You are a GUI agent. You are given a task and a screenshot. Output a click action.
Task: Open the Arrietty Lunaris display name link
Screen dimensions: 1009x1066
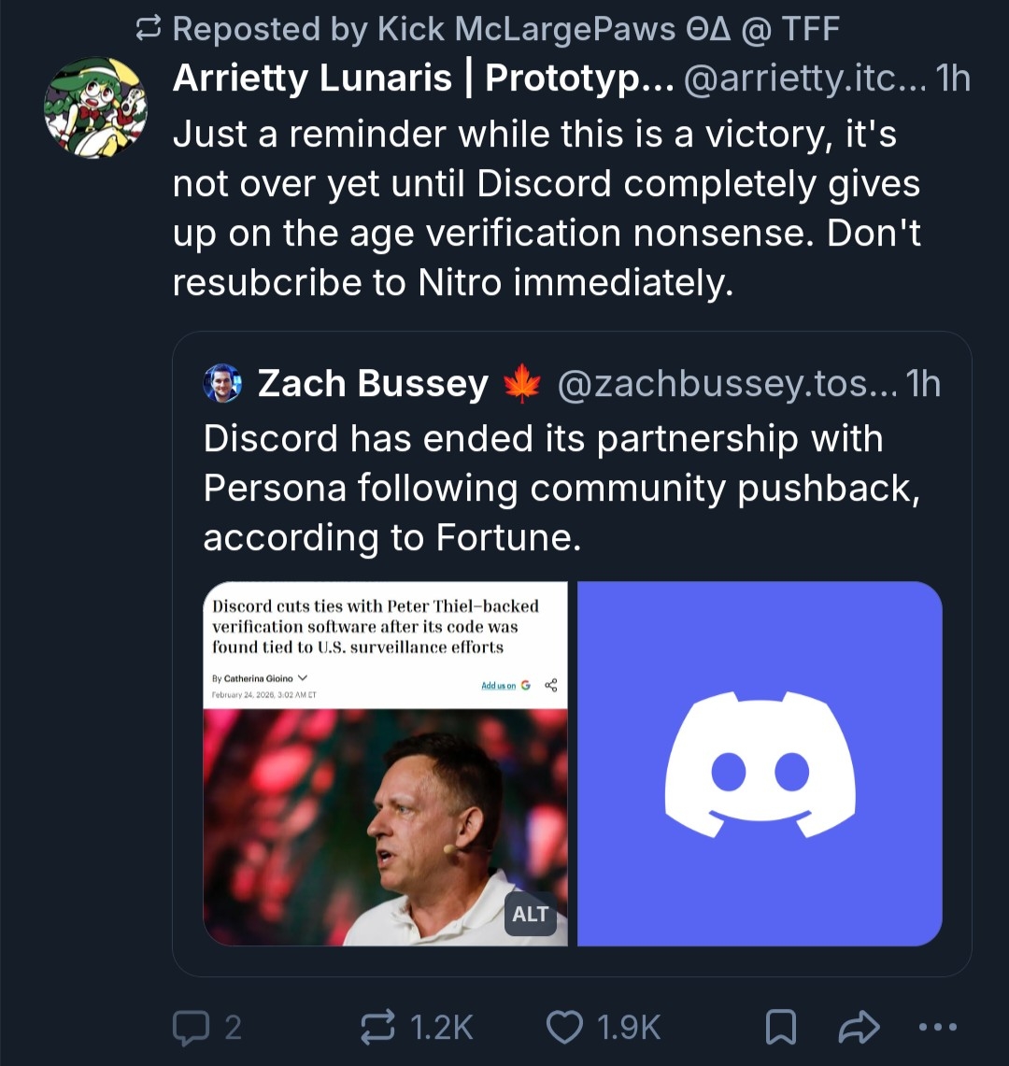(x=420, y=79)
